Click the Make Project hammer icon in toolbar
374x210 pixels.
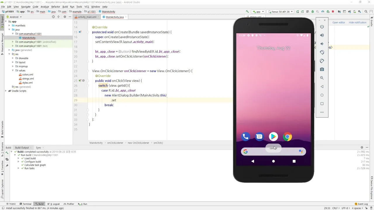click(247, 12)
